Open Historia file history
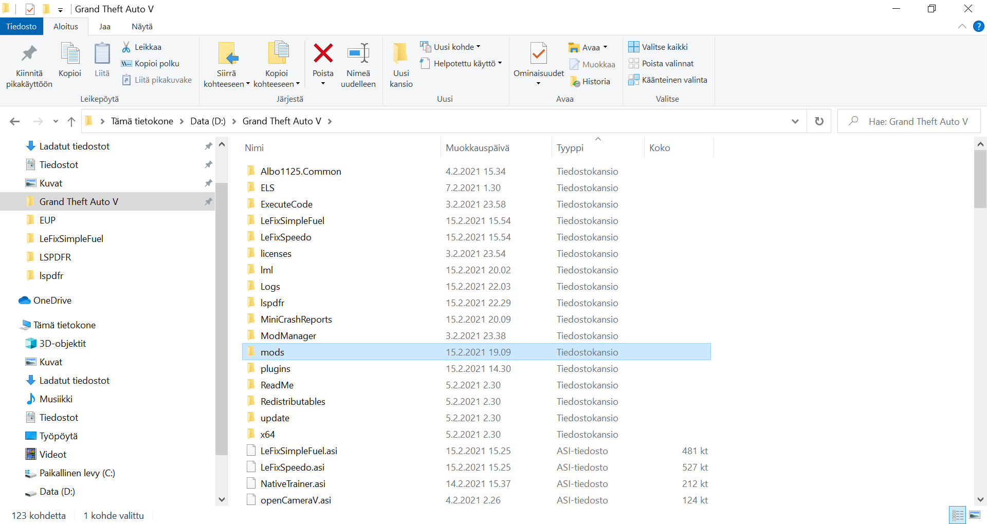Viewport: 987px width, 524px height. [590, 81]
